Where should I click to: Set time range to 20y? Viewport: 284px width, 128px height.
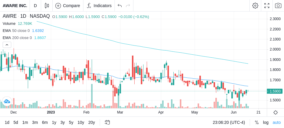tap(91, 122)
